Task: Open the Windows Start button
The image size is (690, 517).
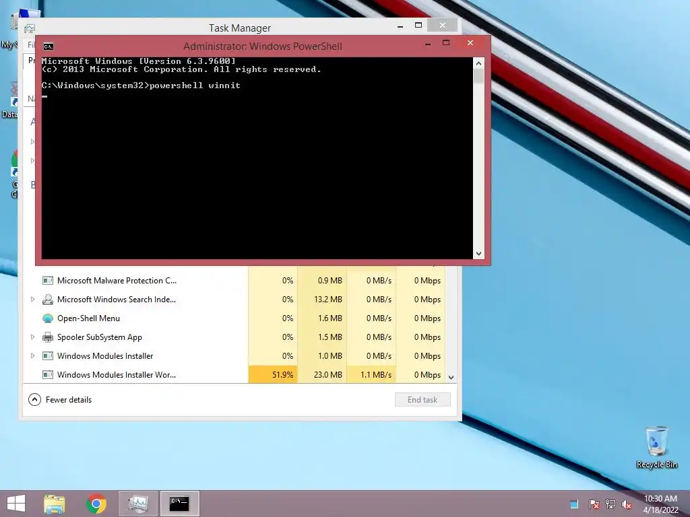Action: (16, 504)
